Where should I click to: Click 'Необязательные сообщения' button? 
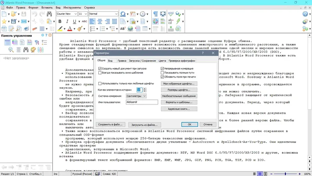(179, 96)
